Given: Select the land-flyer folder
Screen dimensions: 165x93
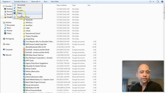Looking at the screenshot, I should (29, 25).
